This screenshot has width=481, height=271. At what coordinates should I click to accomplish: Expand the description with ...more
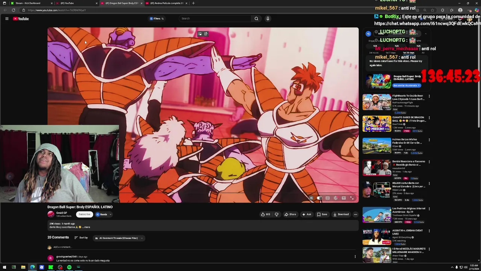click(x=86, y=227)
